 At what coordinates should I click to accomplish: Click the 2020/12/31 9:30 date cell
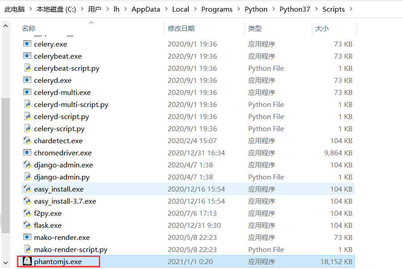click(194, 225)
